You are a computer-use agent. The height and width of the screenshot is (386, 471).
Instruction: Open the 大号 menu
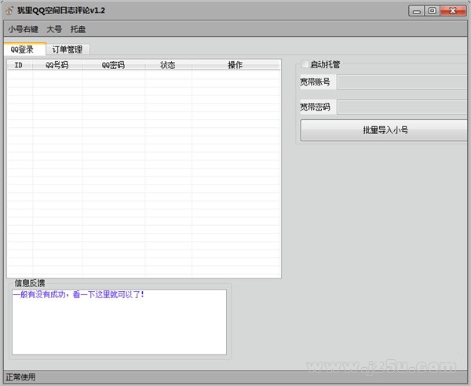54,29
